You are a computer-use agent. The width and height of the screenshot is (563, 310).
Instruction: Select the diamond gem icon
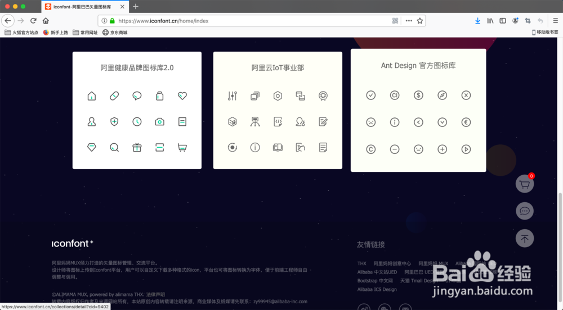point(92,148)
